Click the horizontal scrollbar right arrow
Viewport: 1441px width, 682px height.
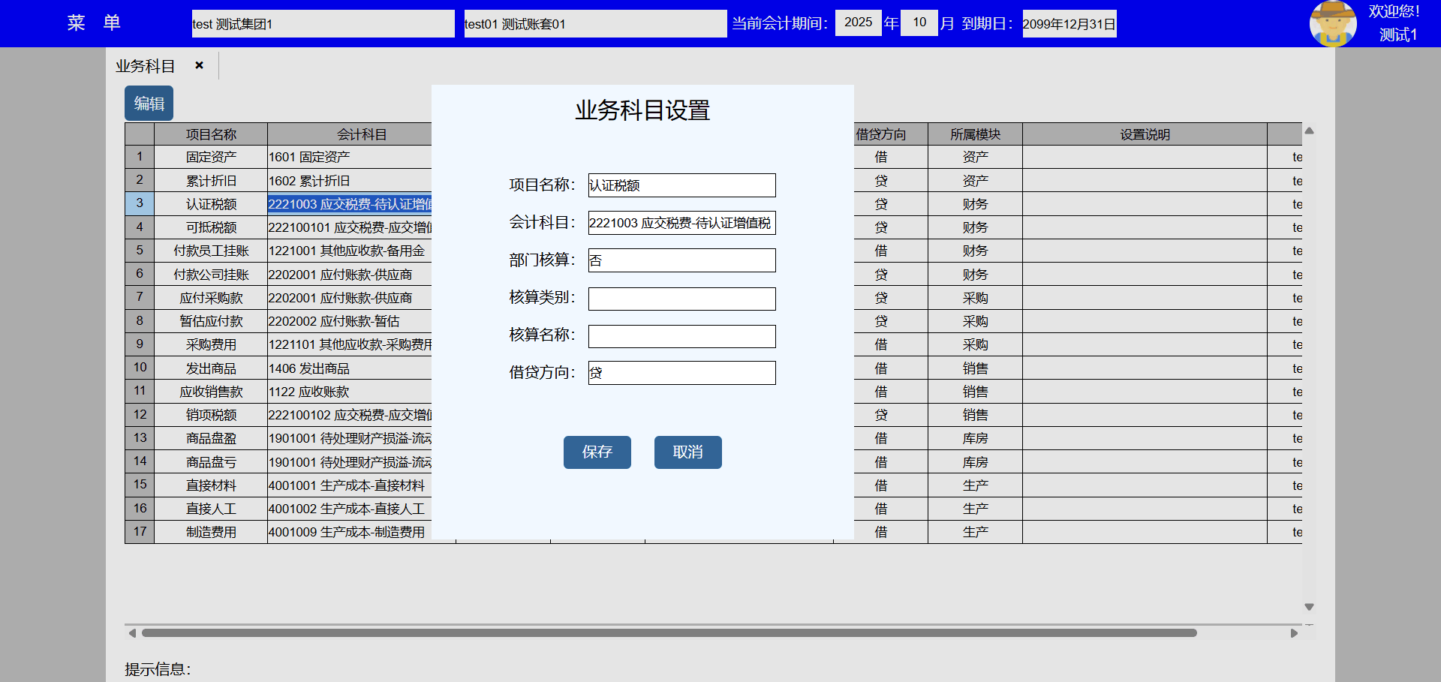pos(1294,633)
